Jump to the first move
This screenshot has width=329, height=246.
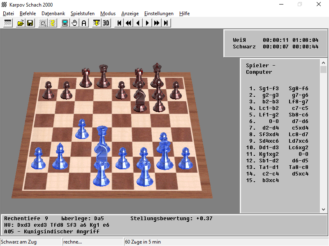point(119,23)
